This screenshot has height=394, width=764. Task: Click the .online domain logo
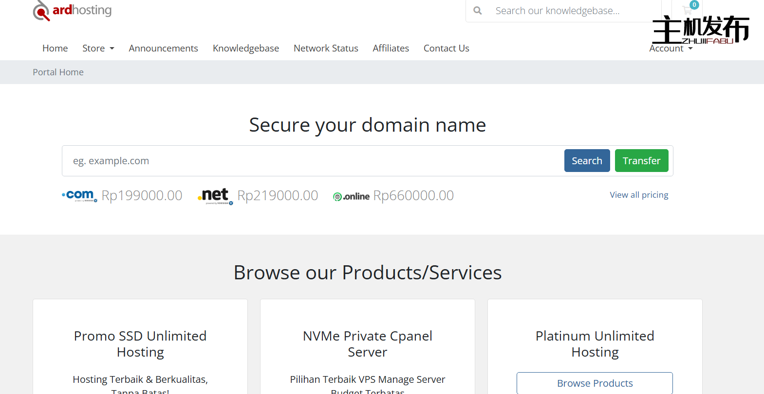(351, 196)
